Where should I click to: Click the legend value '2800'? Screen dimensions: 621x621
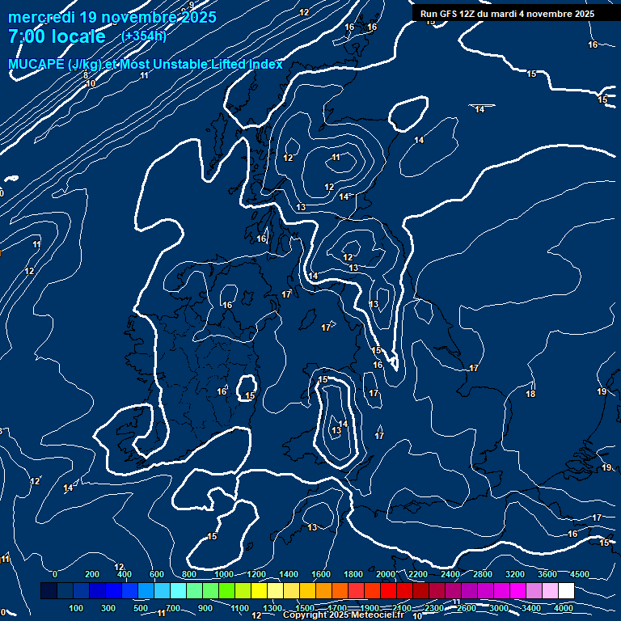(483, 574)
